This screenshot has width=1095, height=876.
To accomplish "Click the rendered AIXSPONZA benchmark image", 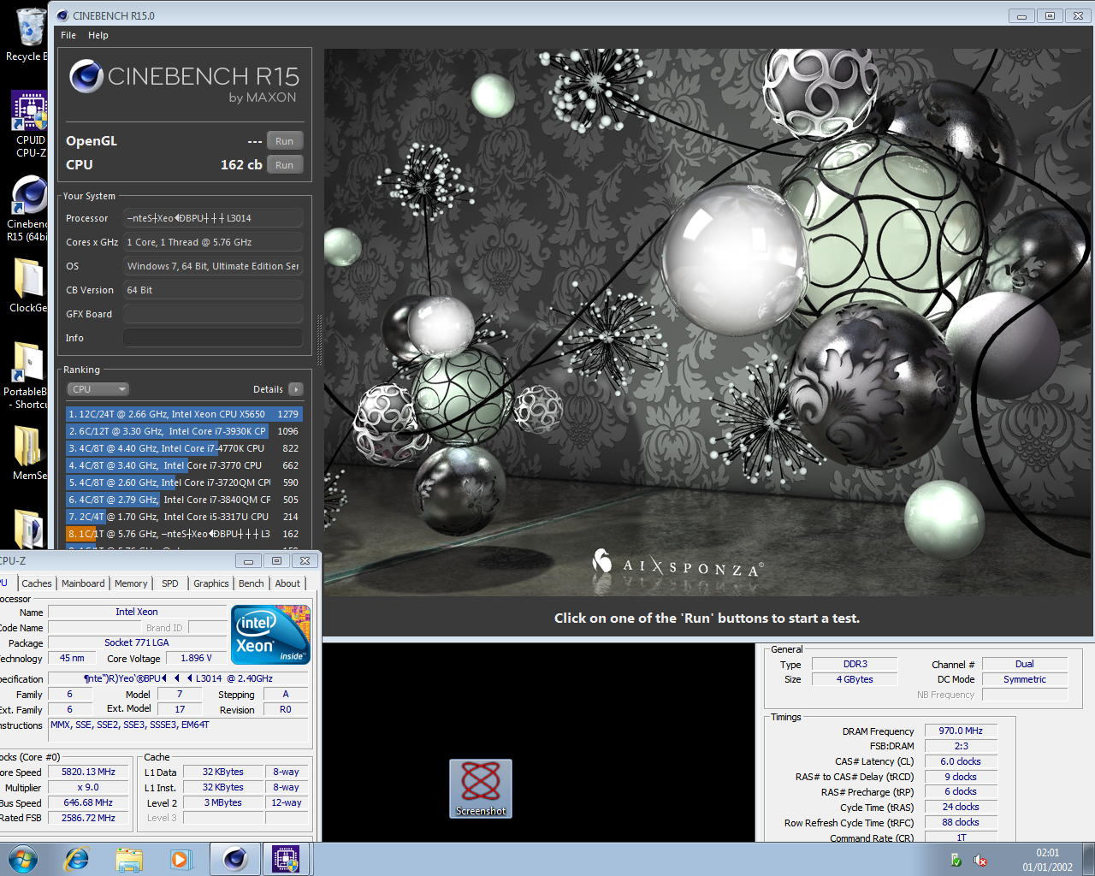I will point(708,323).
